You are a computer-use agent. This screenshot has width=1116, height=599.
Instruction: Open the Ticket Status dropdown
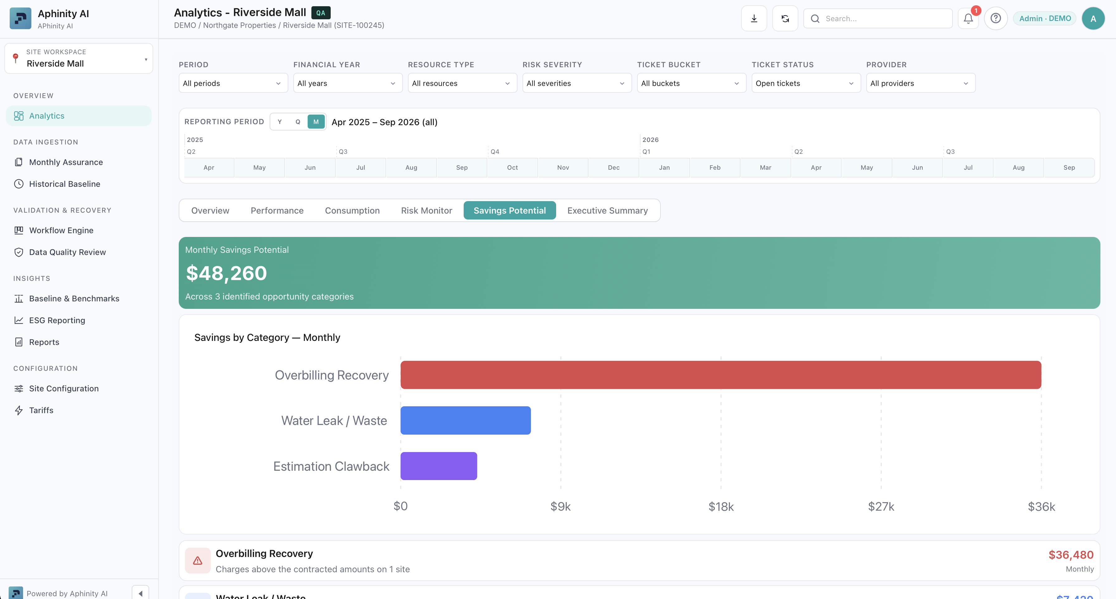806,83
